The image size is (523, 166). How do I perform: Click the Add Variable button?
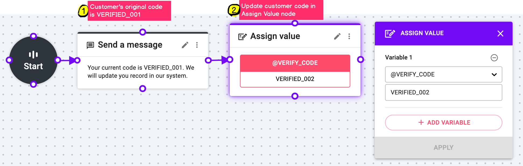click(x=444, y=122)
